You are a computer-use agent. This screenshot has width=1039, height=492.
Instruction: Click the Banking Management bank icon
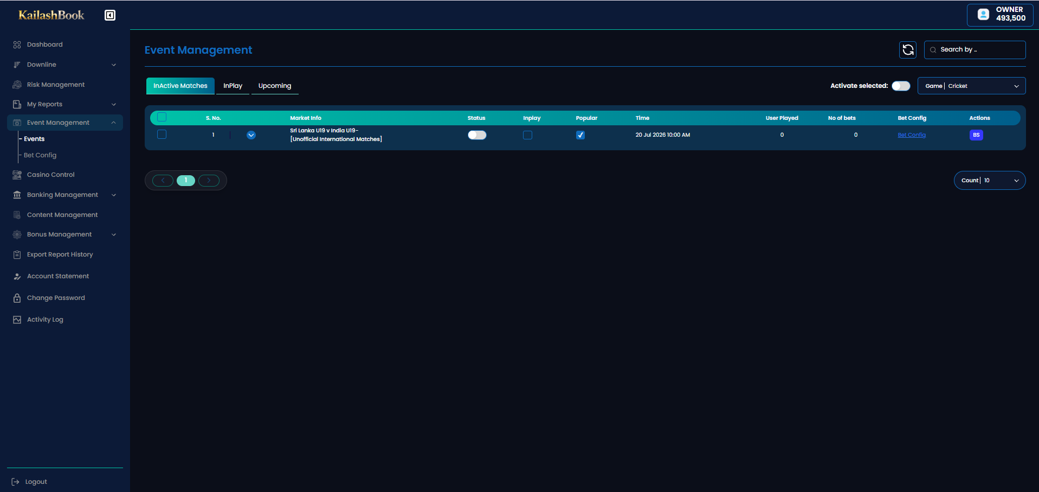coord(17,195)
